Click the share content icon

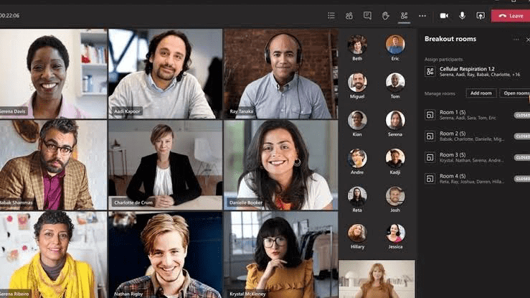[480, 15]
